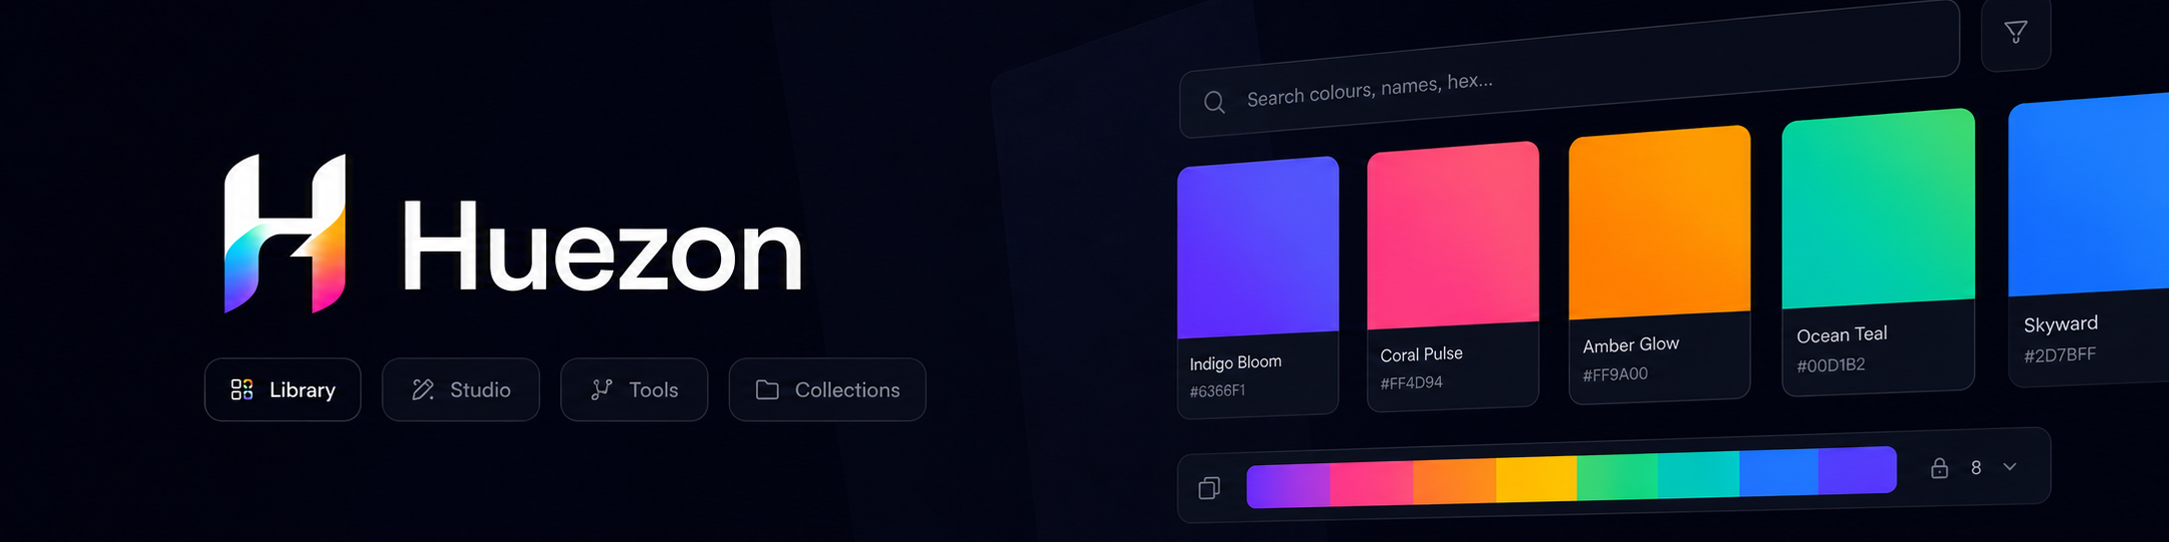
Task: Click the green segment in palette bar
Action: pyautogui.click(x=1617, y=475)
